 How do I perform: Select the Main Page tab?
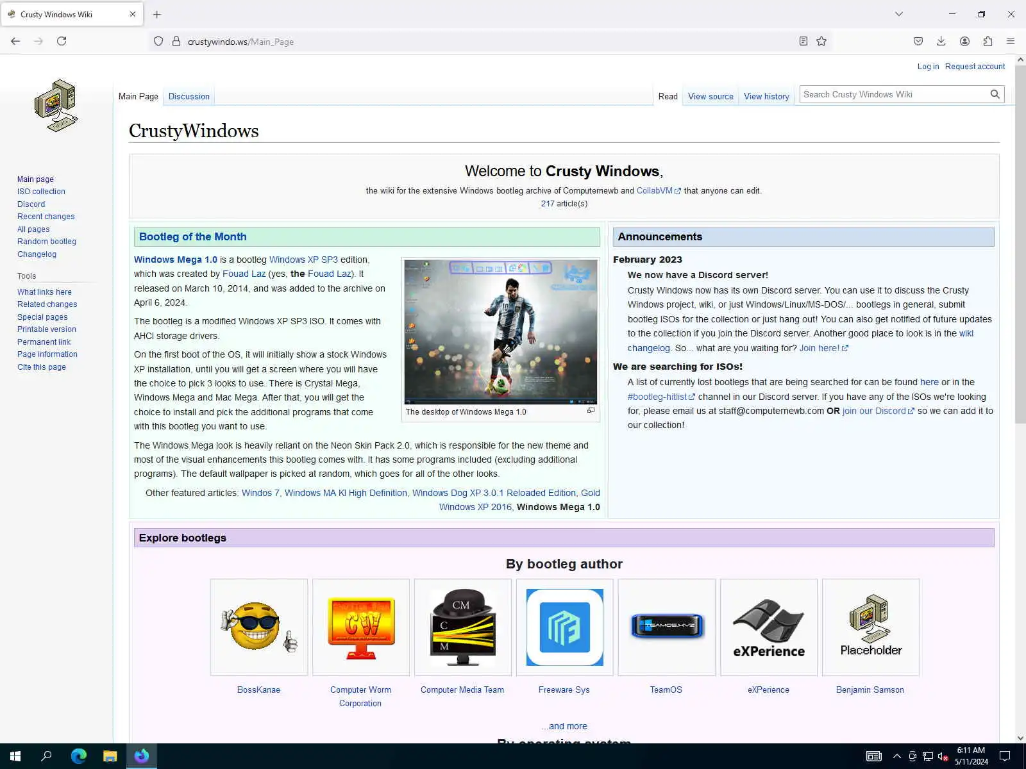pos(139,96)
